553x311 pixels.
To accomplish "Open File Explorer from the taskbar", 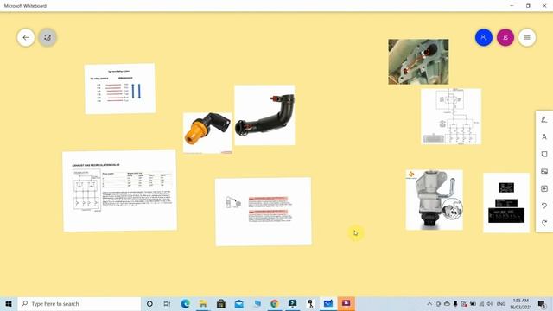I will click(203, 303).
